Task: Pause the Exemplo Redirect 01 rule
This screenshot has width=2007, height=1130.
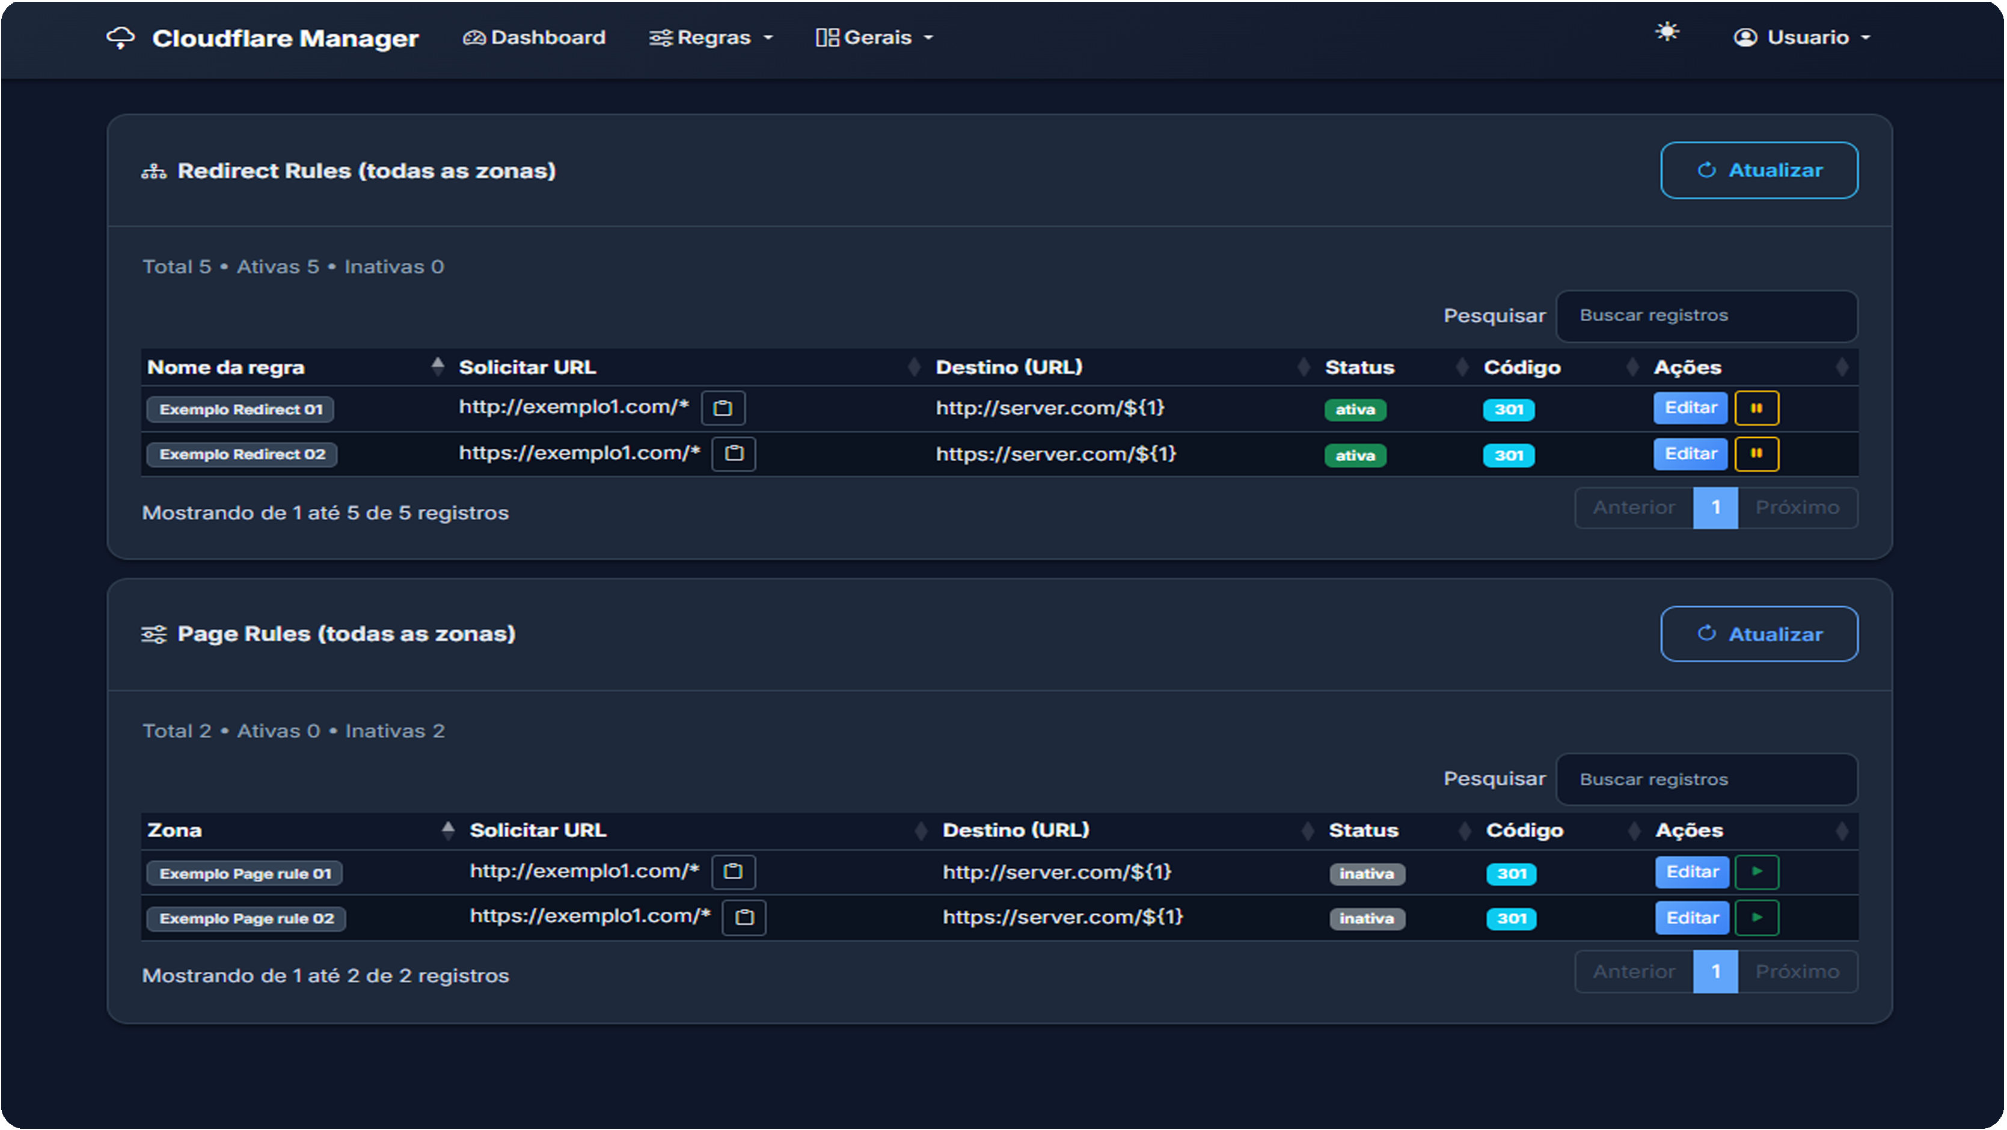Action: pyautogui.click(x=1756, y=408)
